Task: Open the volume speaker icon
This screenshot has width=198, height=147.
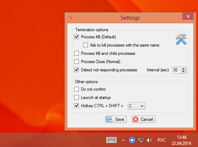Action: pos(149,140)
